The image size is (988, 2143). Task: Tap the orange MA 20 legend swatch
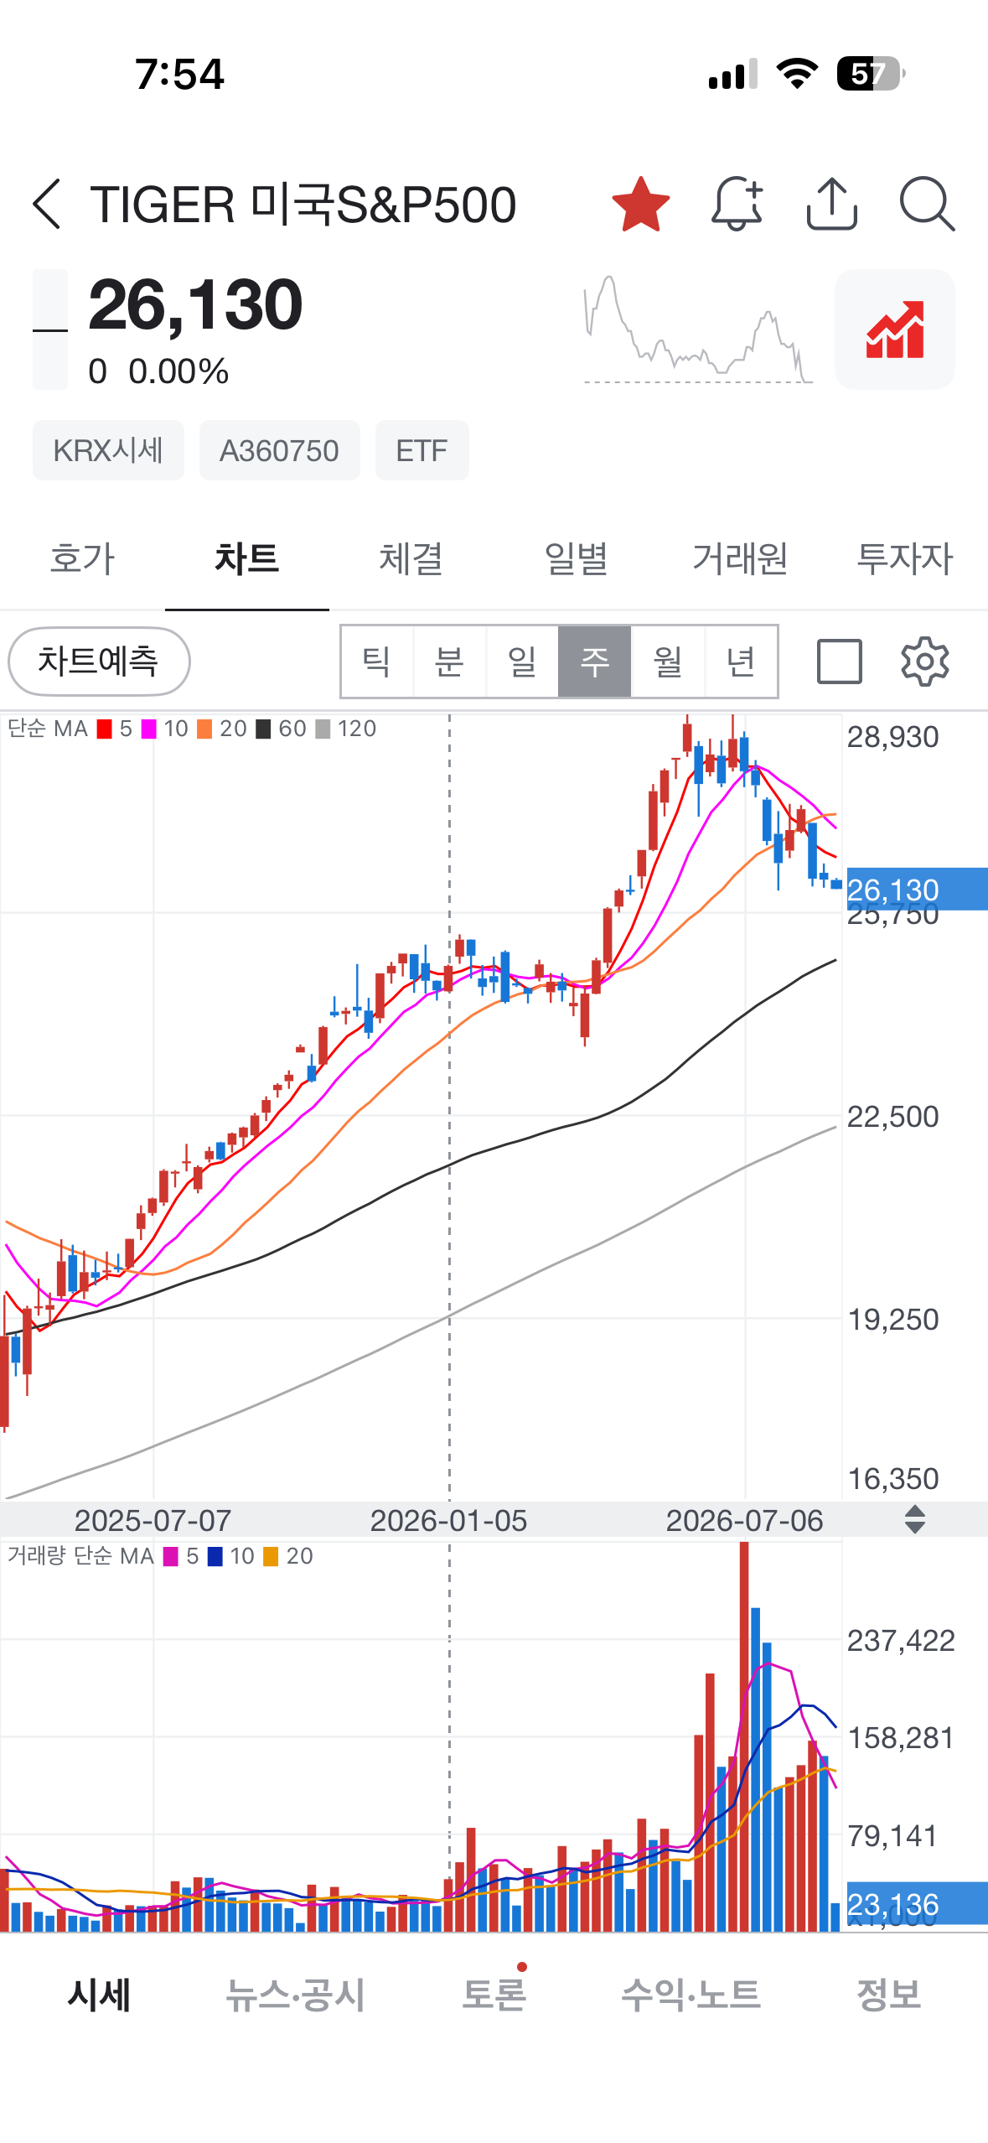click(x=204, y=729)
